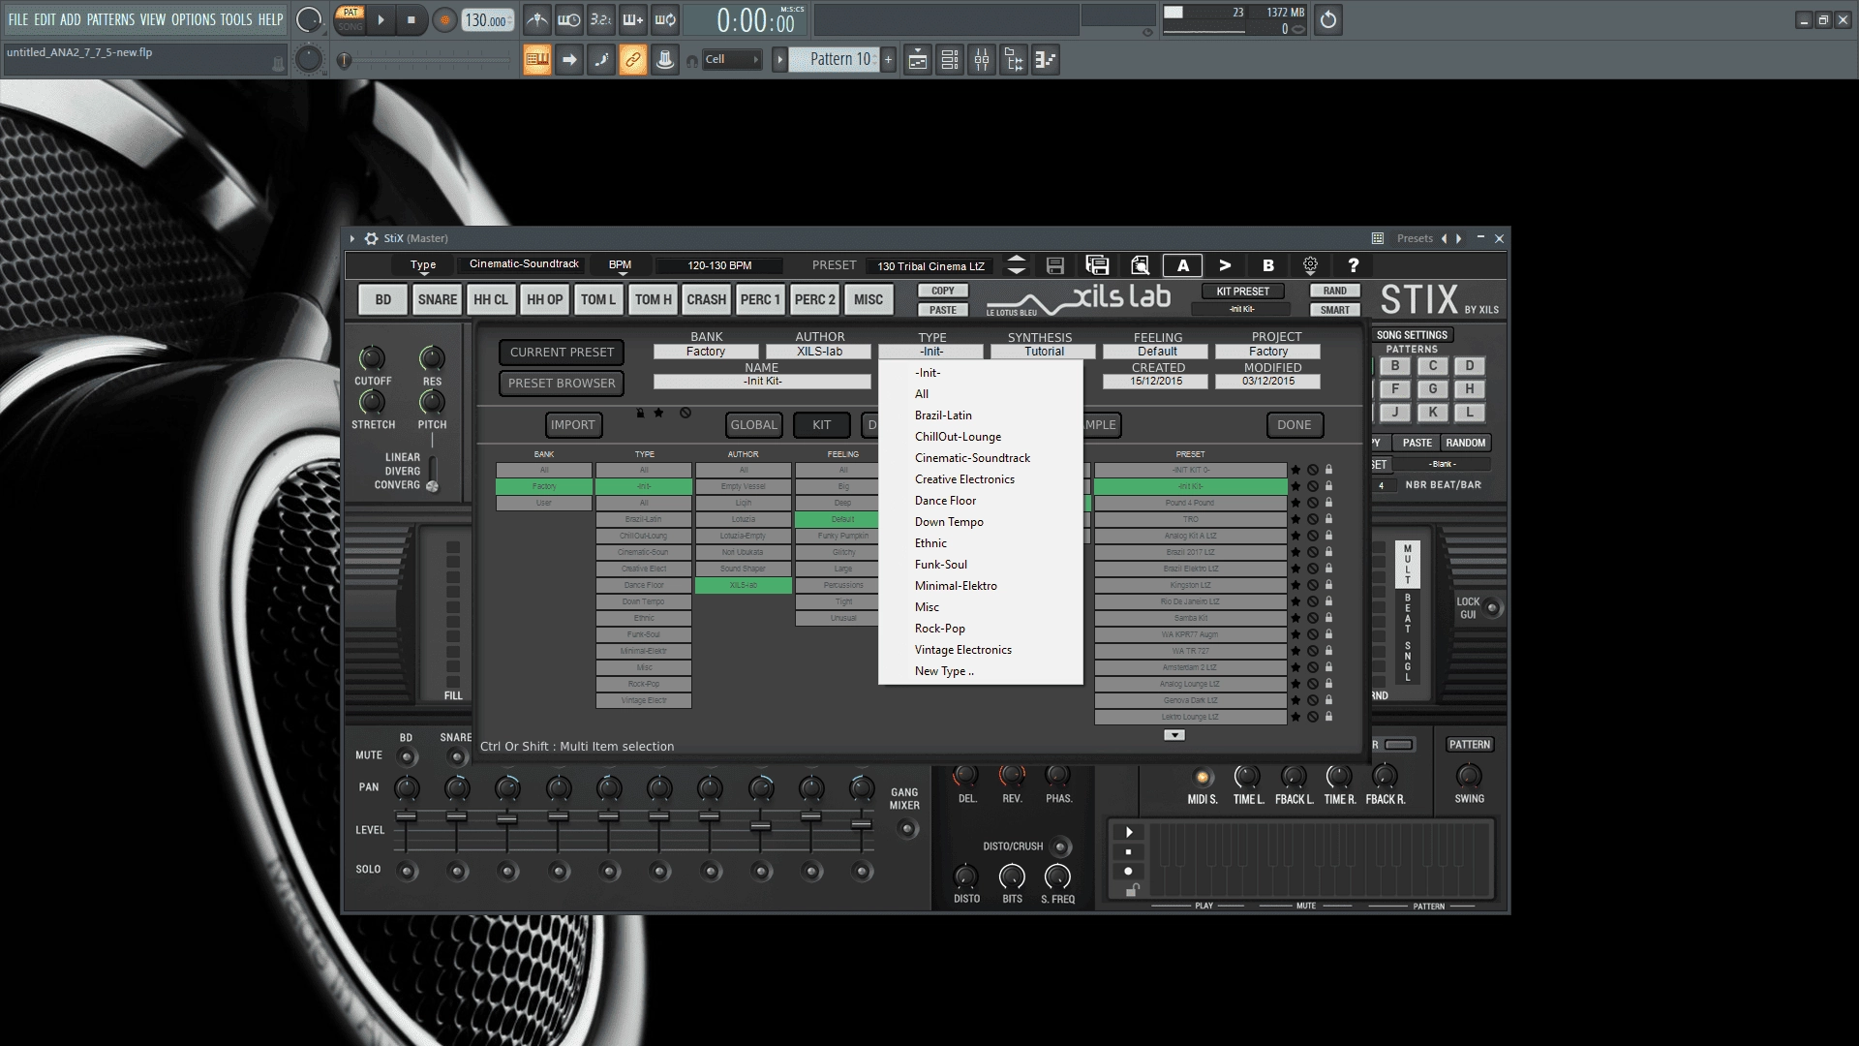Toggle typing keyboard to piano icon
This screenshot has width=1859, height=1046.
coord(537,60)
